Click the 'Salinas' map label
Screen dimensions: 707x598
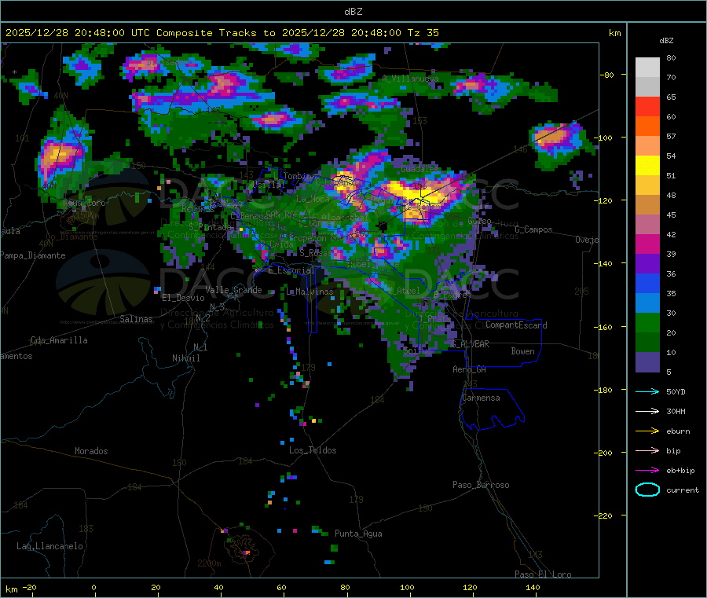[x=136, y=319]
